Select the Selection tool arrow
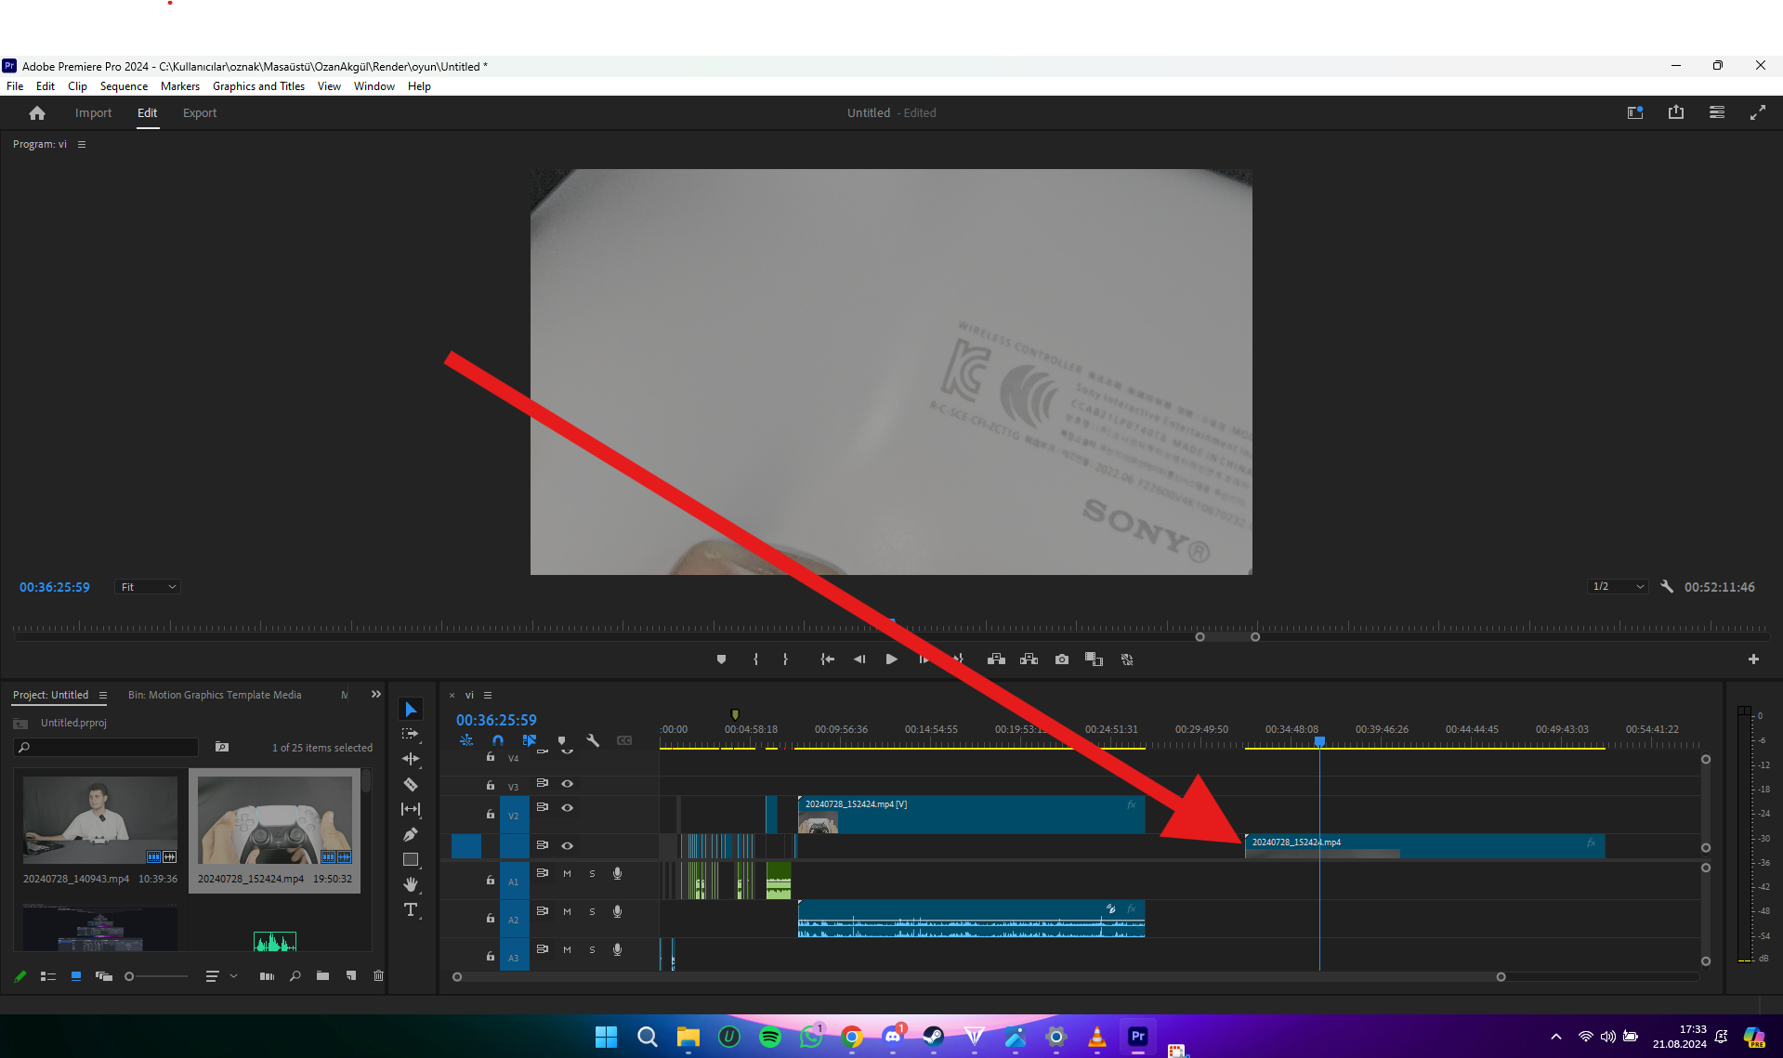This screenshot has width=1783, height=1058. click(x=411, y=710)
